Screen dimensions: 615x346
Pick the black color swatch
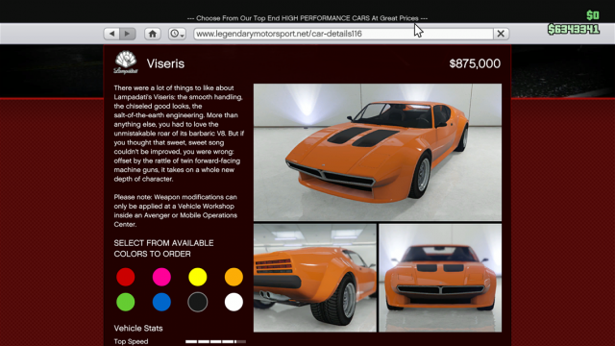tap(198, 302)
